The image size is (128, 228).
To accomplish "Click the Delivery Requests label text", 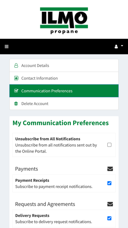I will [32, 216].
